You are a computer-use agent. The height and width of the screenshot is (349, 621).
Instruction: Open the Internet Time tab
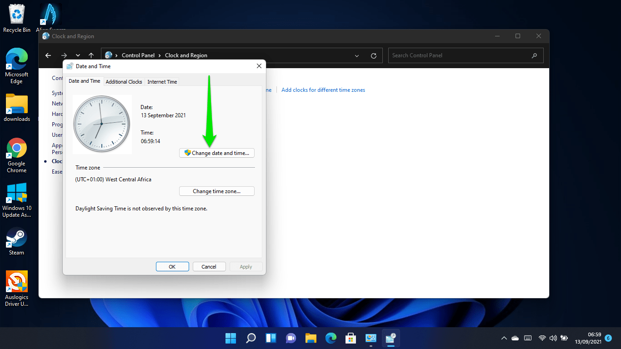tap(162, 82)
